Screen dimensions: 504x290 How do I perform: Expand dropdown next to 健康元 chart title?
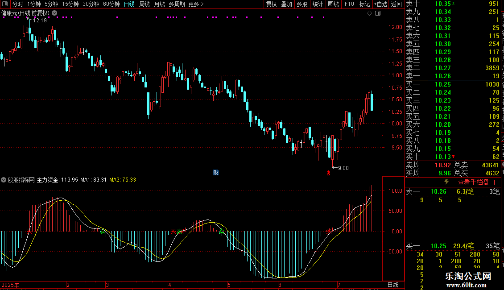coord(55,13)
